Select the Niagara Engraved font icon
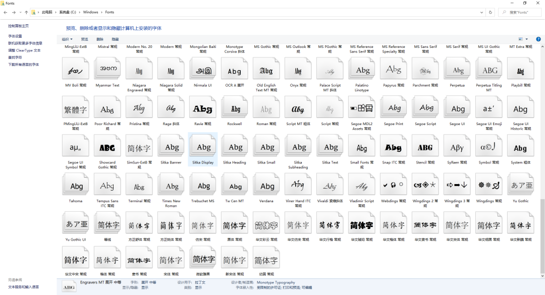This screenshot has width=545, height=295. tap(139, 69)
